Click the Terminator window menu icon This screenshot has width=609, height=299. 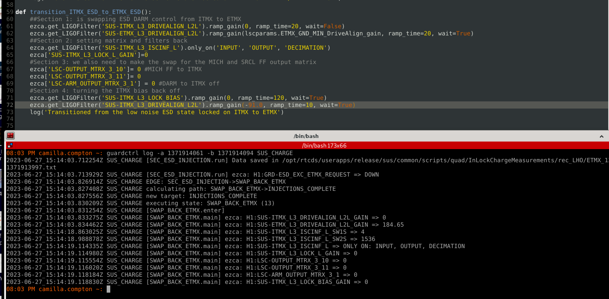(10, 136)
